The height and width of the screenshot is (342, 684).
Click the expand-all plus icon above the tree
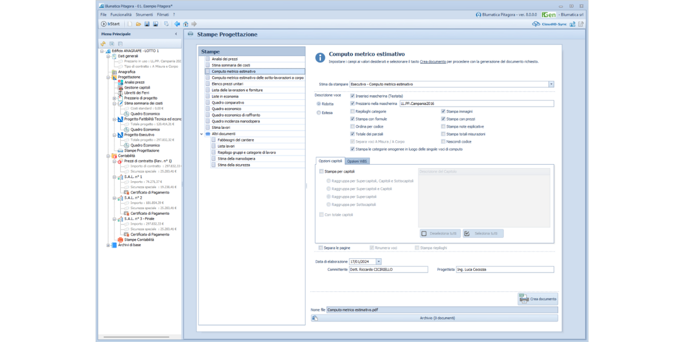[112, 43]
